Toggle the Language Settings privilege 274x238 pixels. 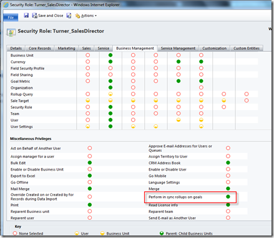228,182
